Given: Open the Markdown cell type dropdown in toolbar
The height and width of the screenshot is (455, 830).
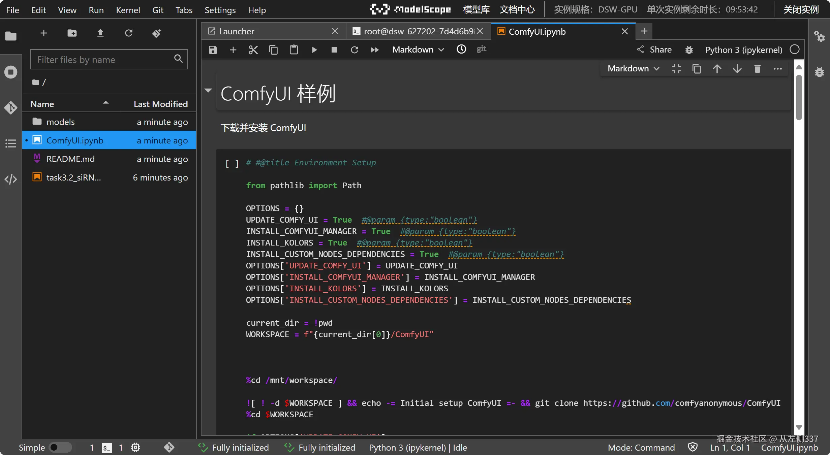Looking at the screenshot, I should click(418, 50).
